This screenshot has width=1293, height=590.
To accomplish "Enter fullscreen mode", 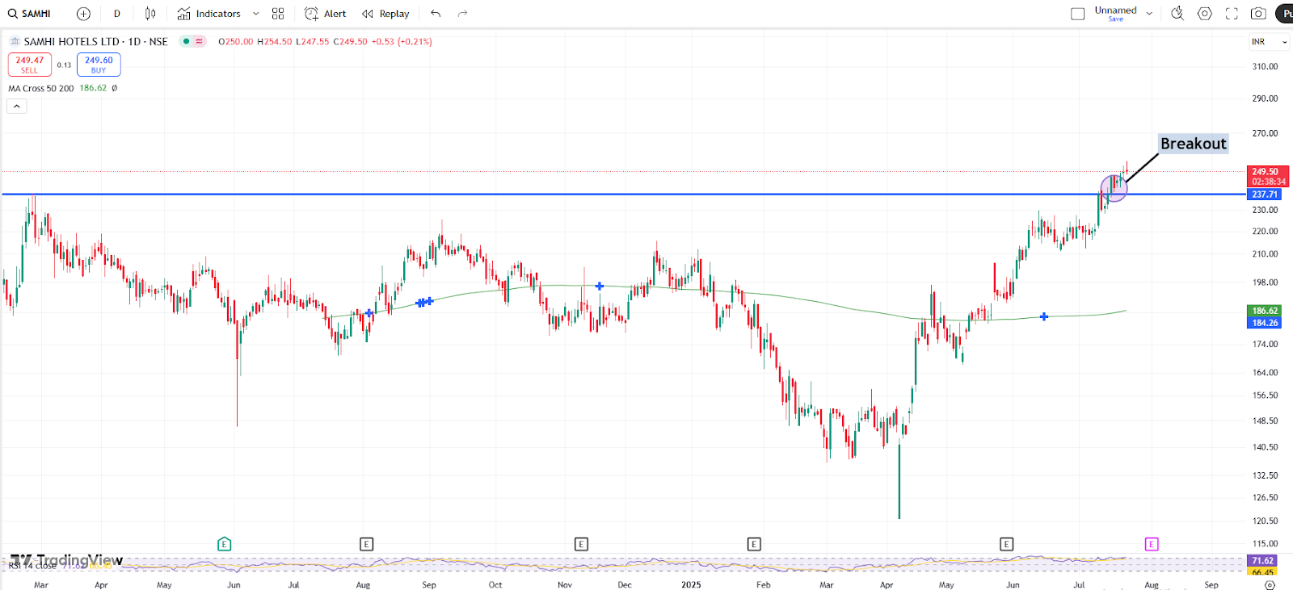I will click(1232, 14).
